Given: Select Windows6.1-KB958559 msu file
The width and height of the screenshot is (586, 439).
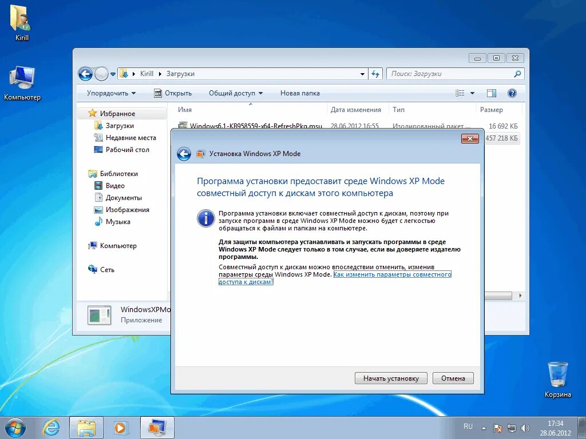Looking at the screenshot, I should 256,126.
